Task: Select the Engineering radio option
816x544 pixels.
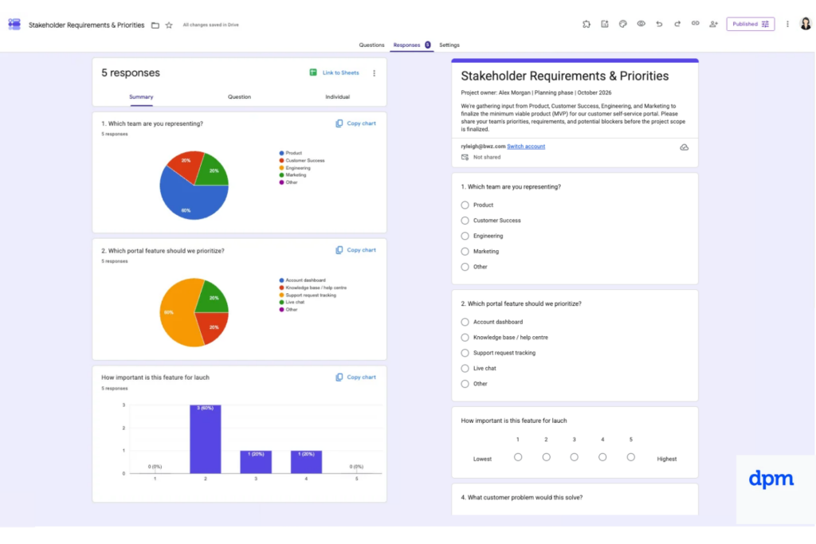Action: (465, 236)
